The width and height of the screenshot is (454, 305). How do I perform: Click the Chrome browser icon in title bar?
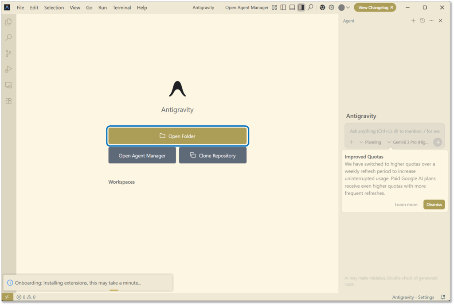(x=322, y=8)
